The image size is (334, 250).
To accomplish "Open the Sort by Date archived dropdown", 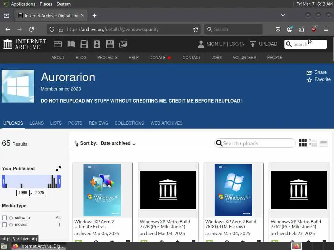I will 118,144.
